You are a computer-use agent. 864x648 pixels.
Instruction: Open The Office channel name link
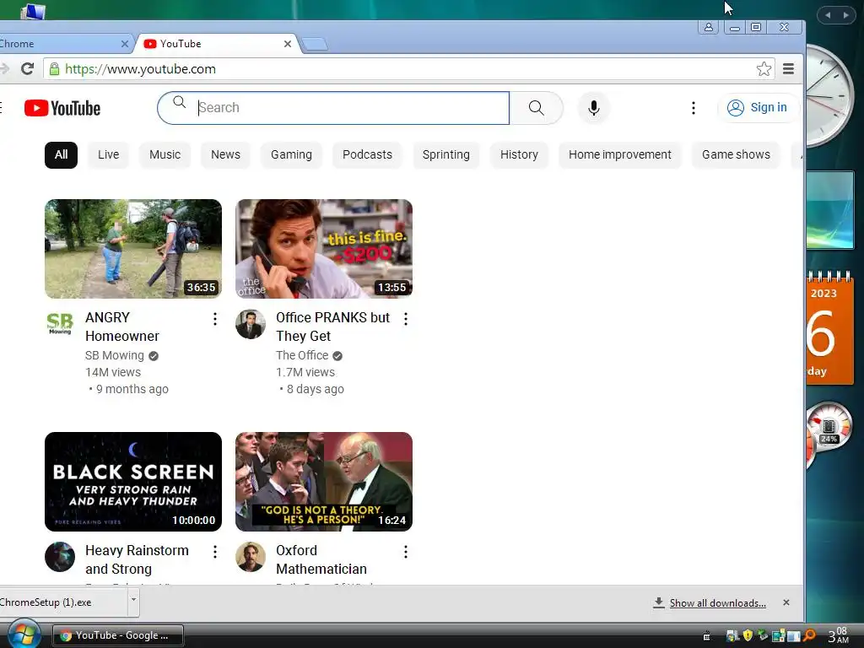302,355
